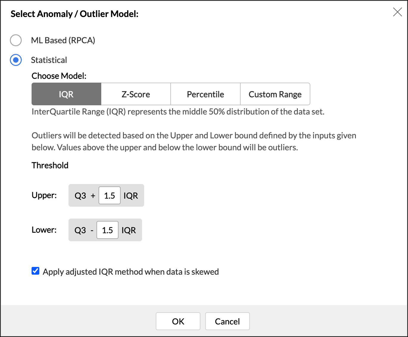
Task: Click the "Statistical" option label text
Action: pos(49,60)
